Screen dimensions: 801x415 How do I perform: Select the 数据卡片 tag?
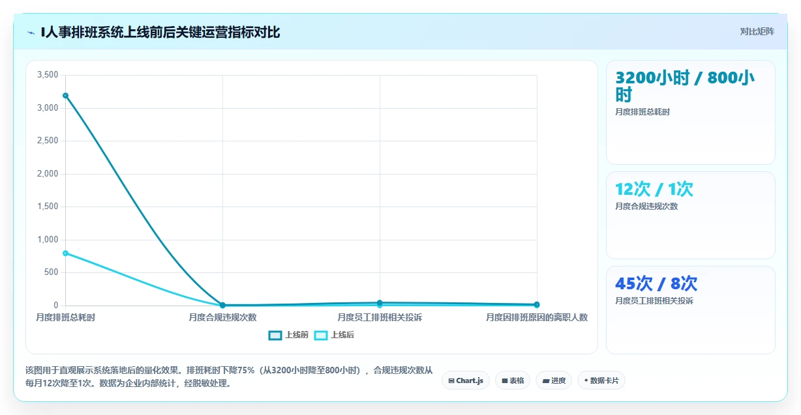click(x=601, y=380)
